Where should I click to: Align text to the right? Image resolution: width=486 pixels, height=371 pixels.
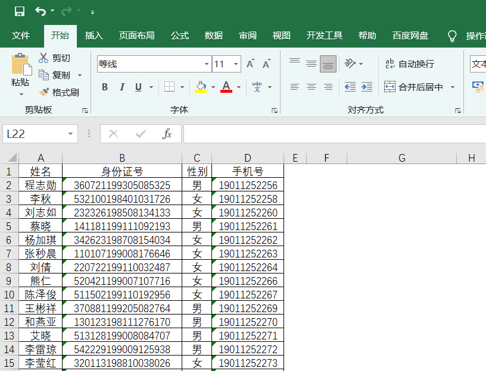point(328,87)
